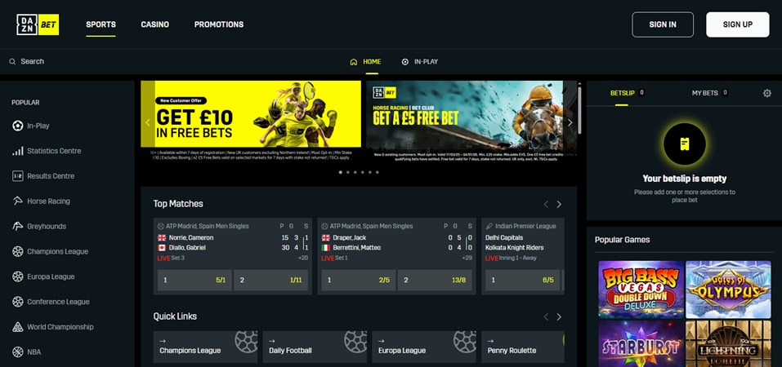
Task: Open the Champions League quick link card
Action: coord(205,347)
